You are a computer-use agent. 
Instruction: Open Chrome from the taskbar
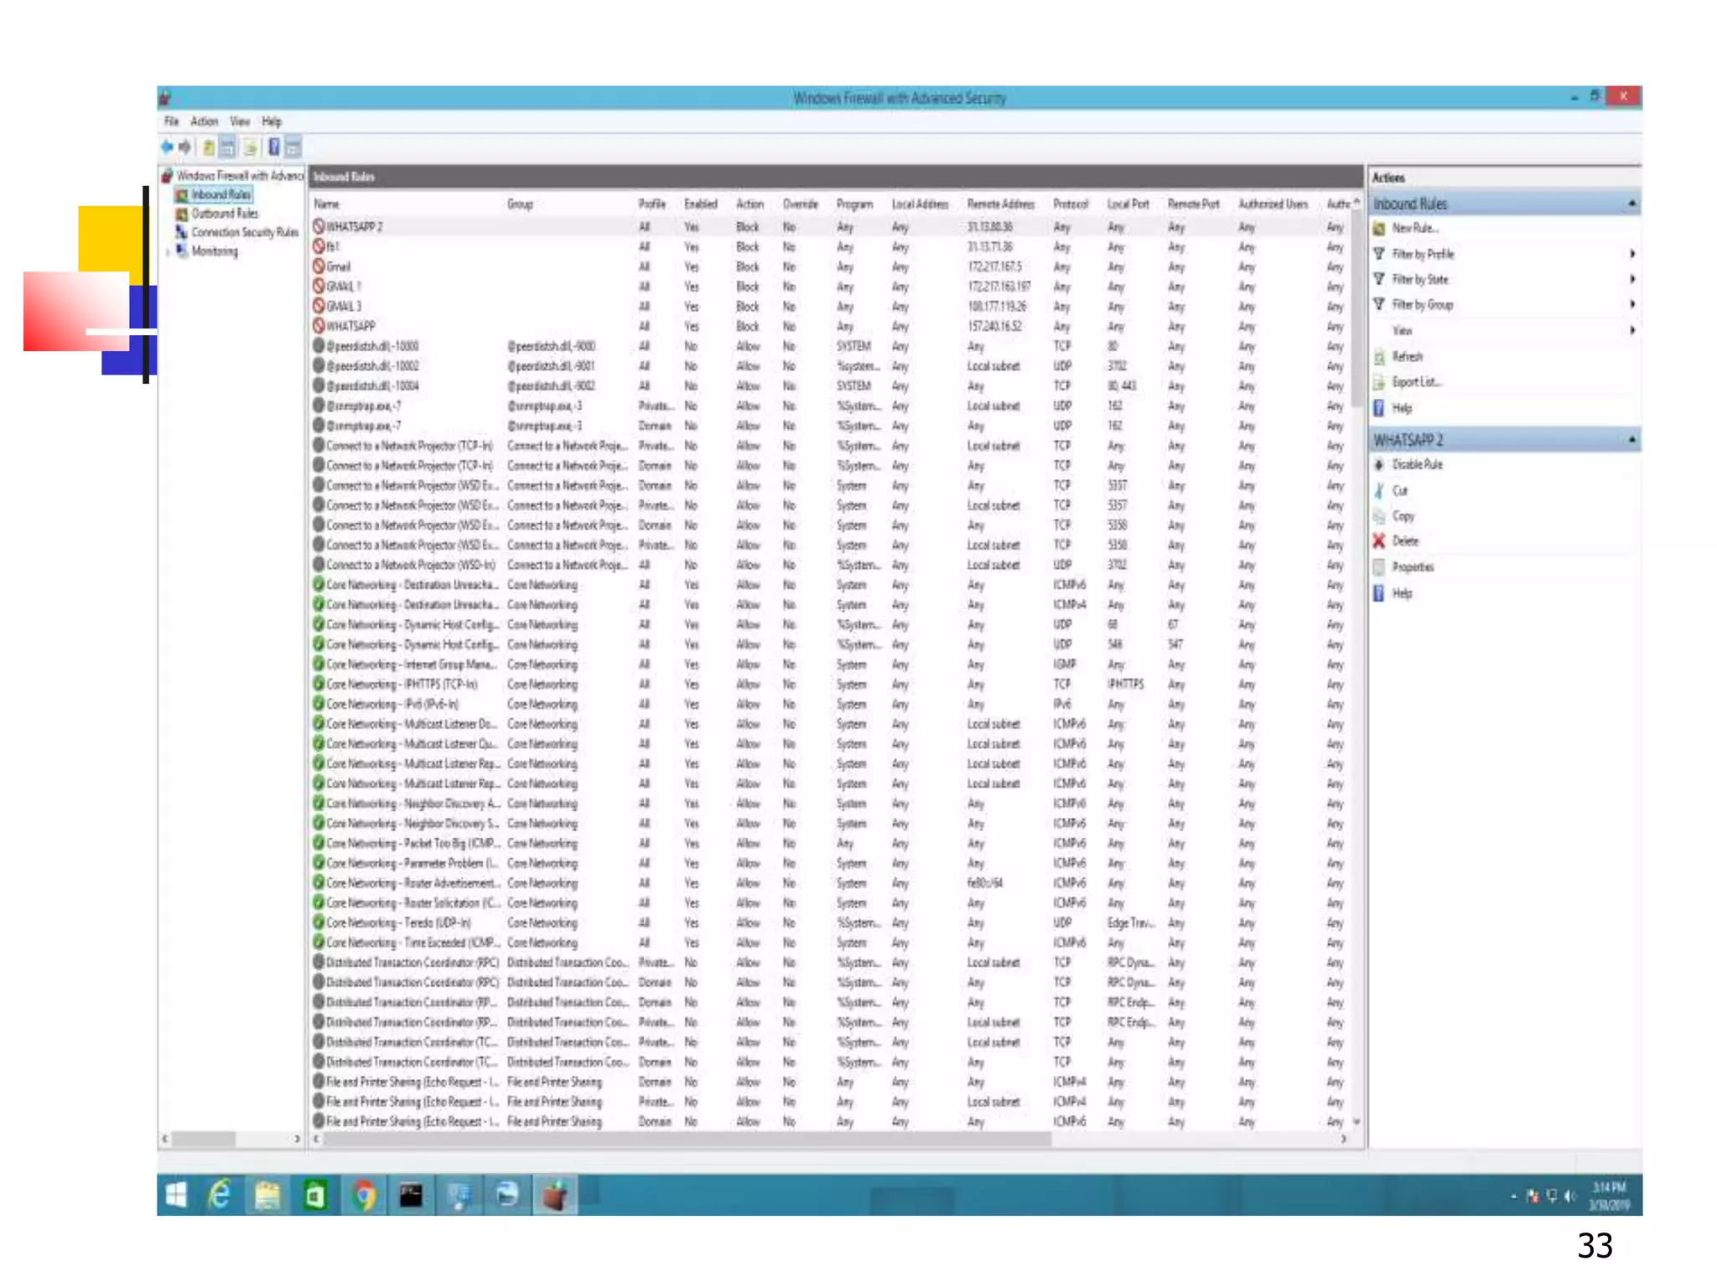pyautogui.click(x=363, y=1195)
